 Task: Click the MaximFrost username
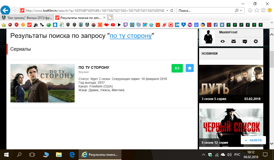click(228, 32)
